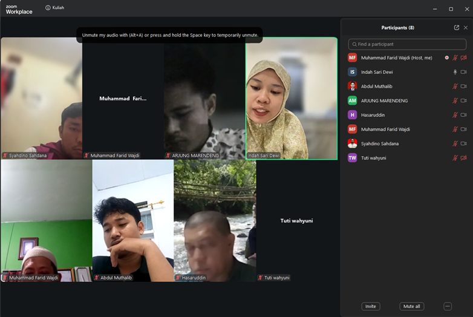473x317 pixels.
Task: Click recording indicator on host row
Action: (x=446, y=57)
